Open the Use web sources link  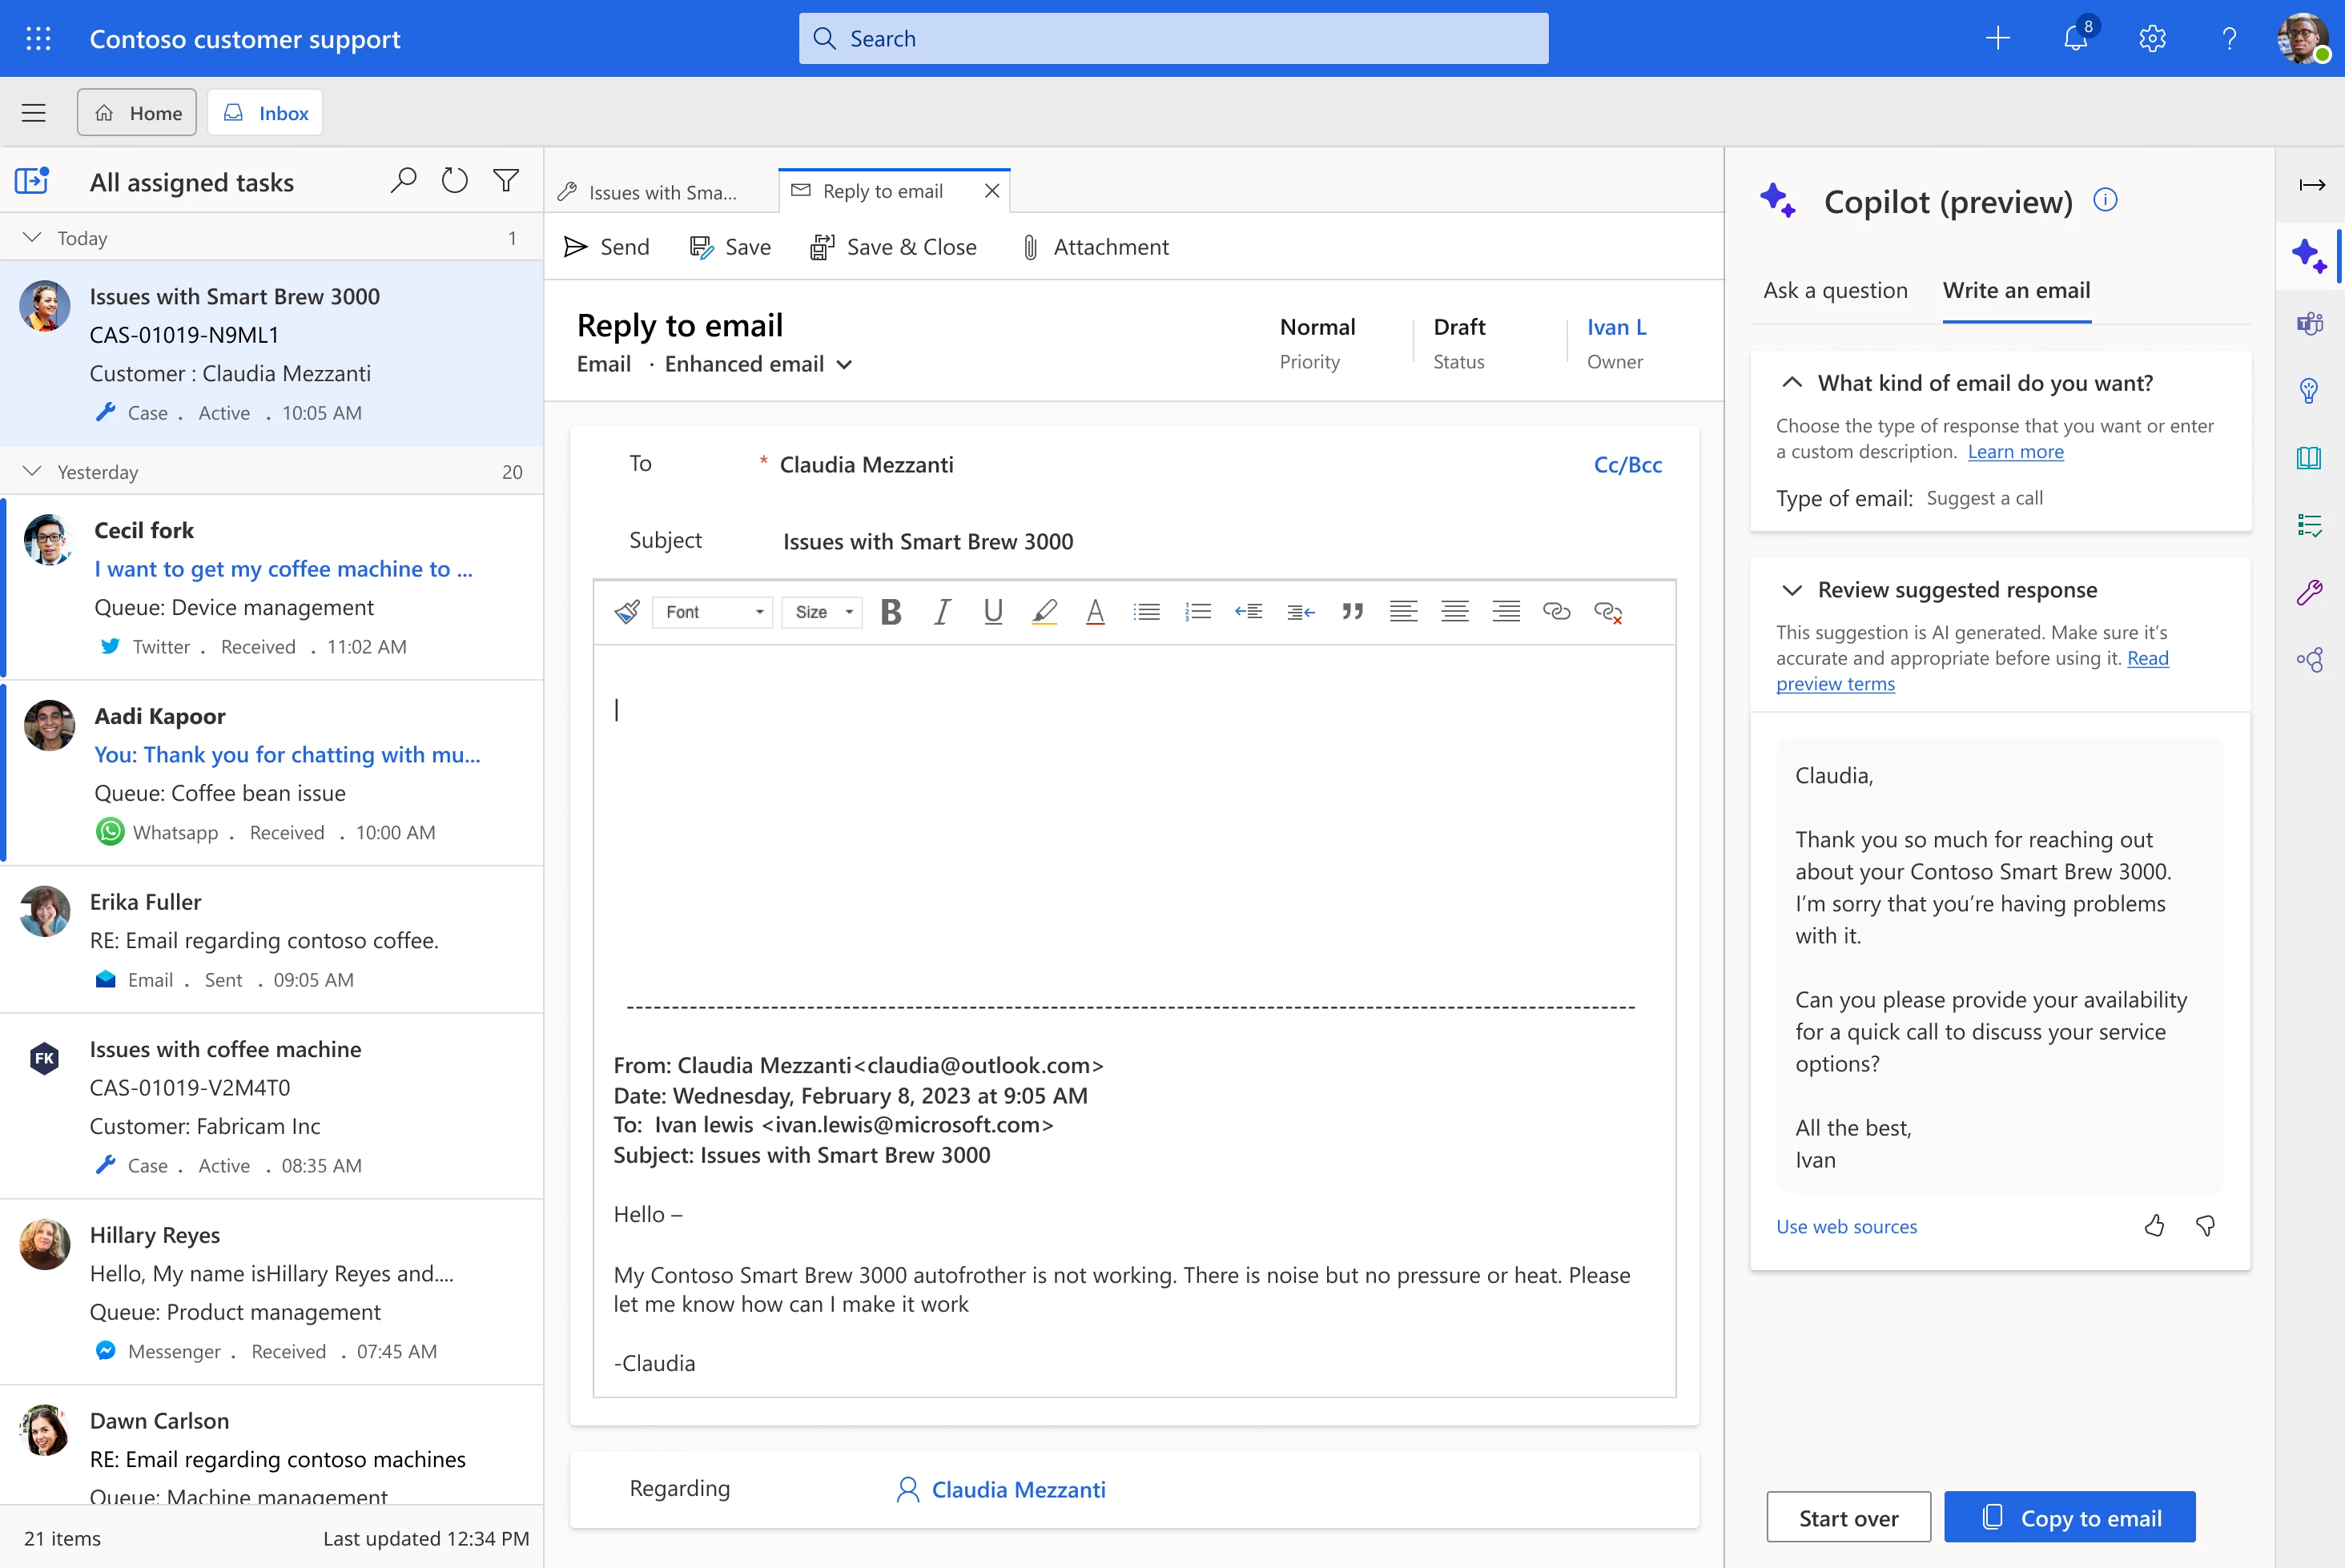point(1846,1226)
